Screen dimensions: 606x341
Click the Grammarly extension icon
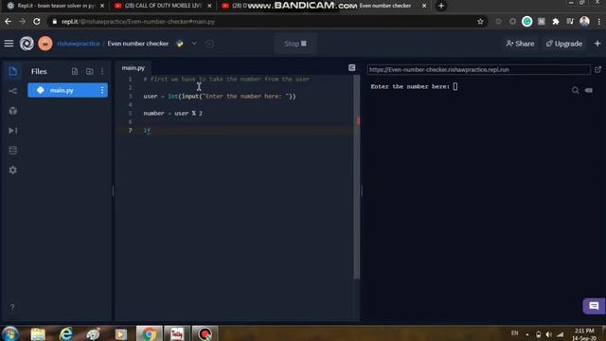point(526,22)
